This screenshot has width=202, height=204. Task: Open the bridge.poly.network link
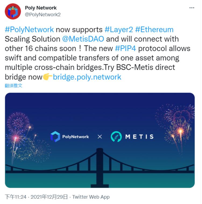87,77
